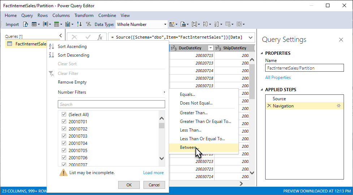Open the Number Filters submenu

tap(111, 92)
